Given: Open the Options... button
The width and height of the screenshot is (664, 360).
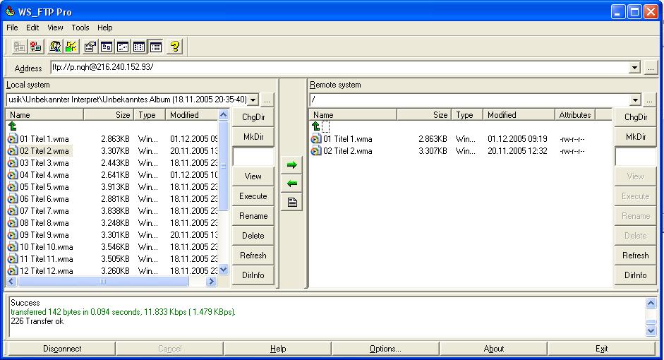Looking at the screenshot, I should pos(385,349).
